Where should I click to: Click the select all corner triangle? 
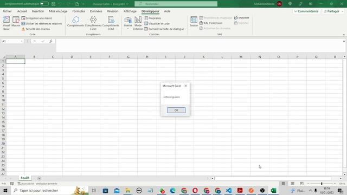(x=4, y=57)
